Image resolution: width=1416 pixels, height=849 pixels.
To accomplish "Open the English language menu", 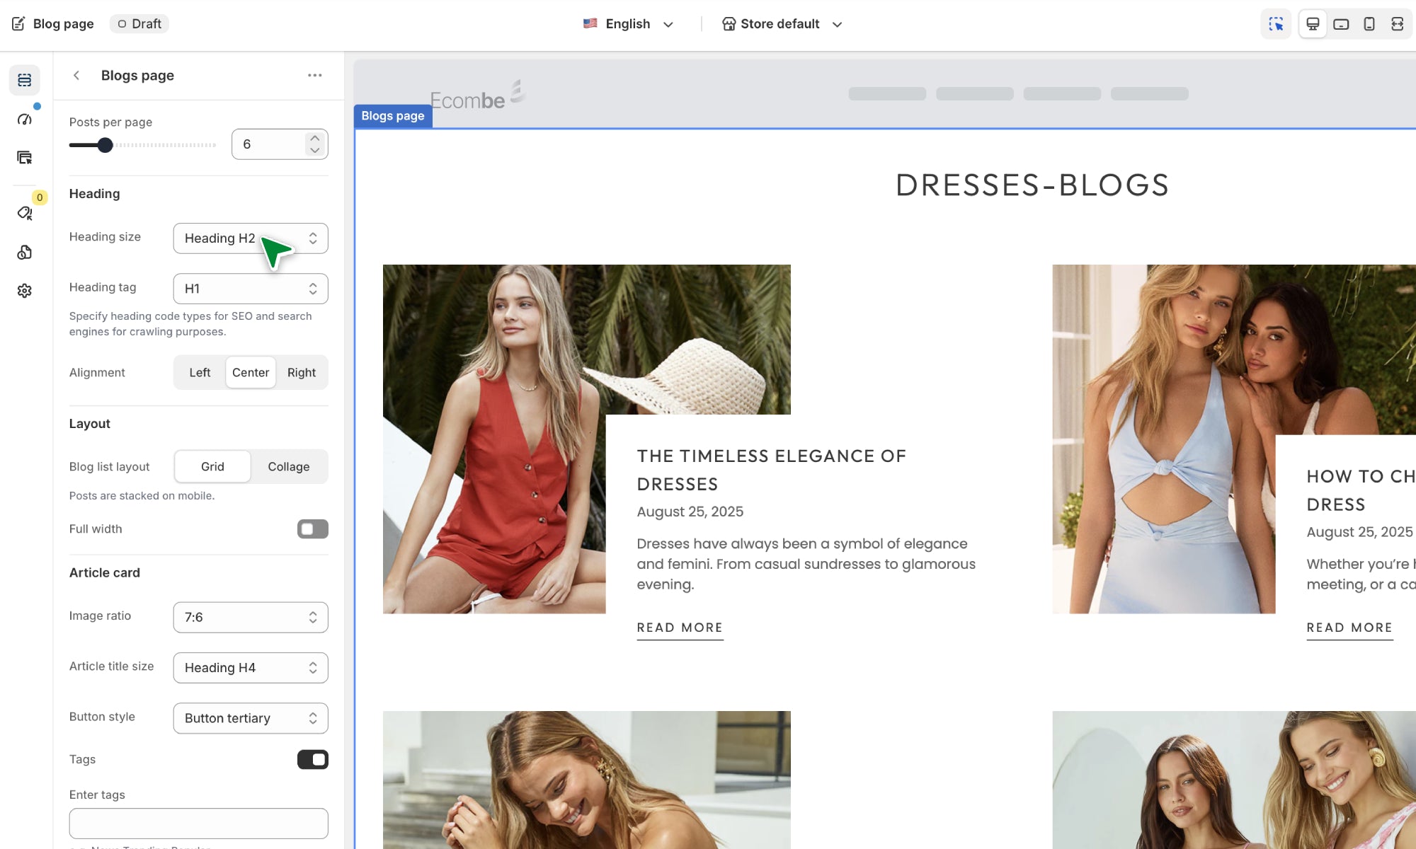I will pos(628,24).
